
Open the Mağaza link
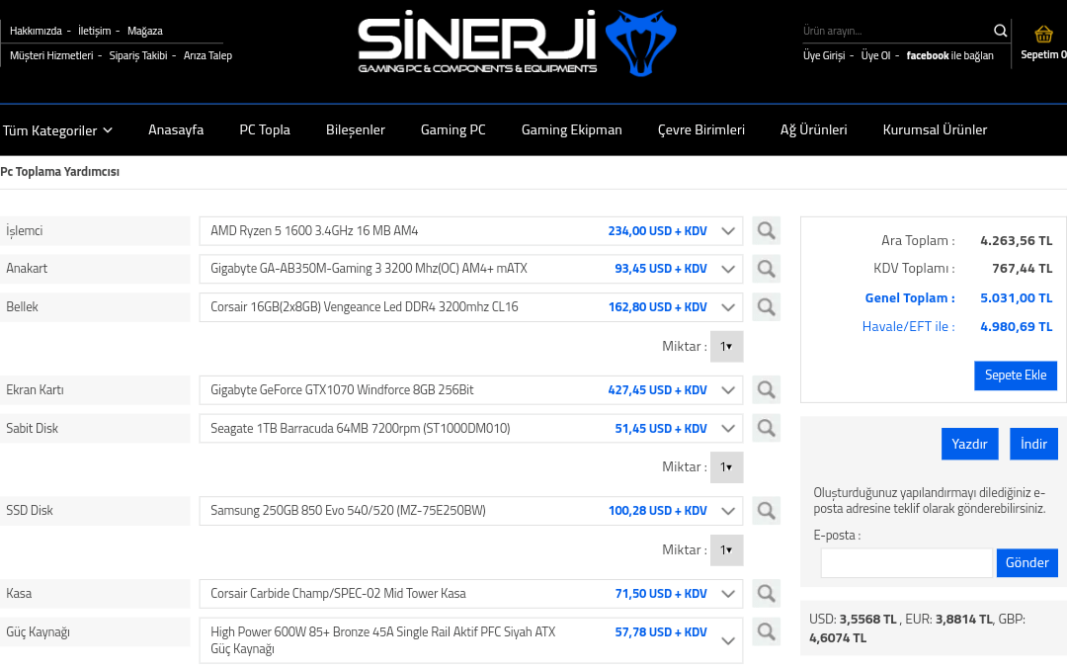tap(145, 31)
